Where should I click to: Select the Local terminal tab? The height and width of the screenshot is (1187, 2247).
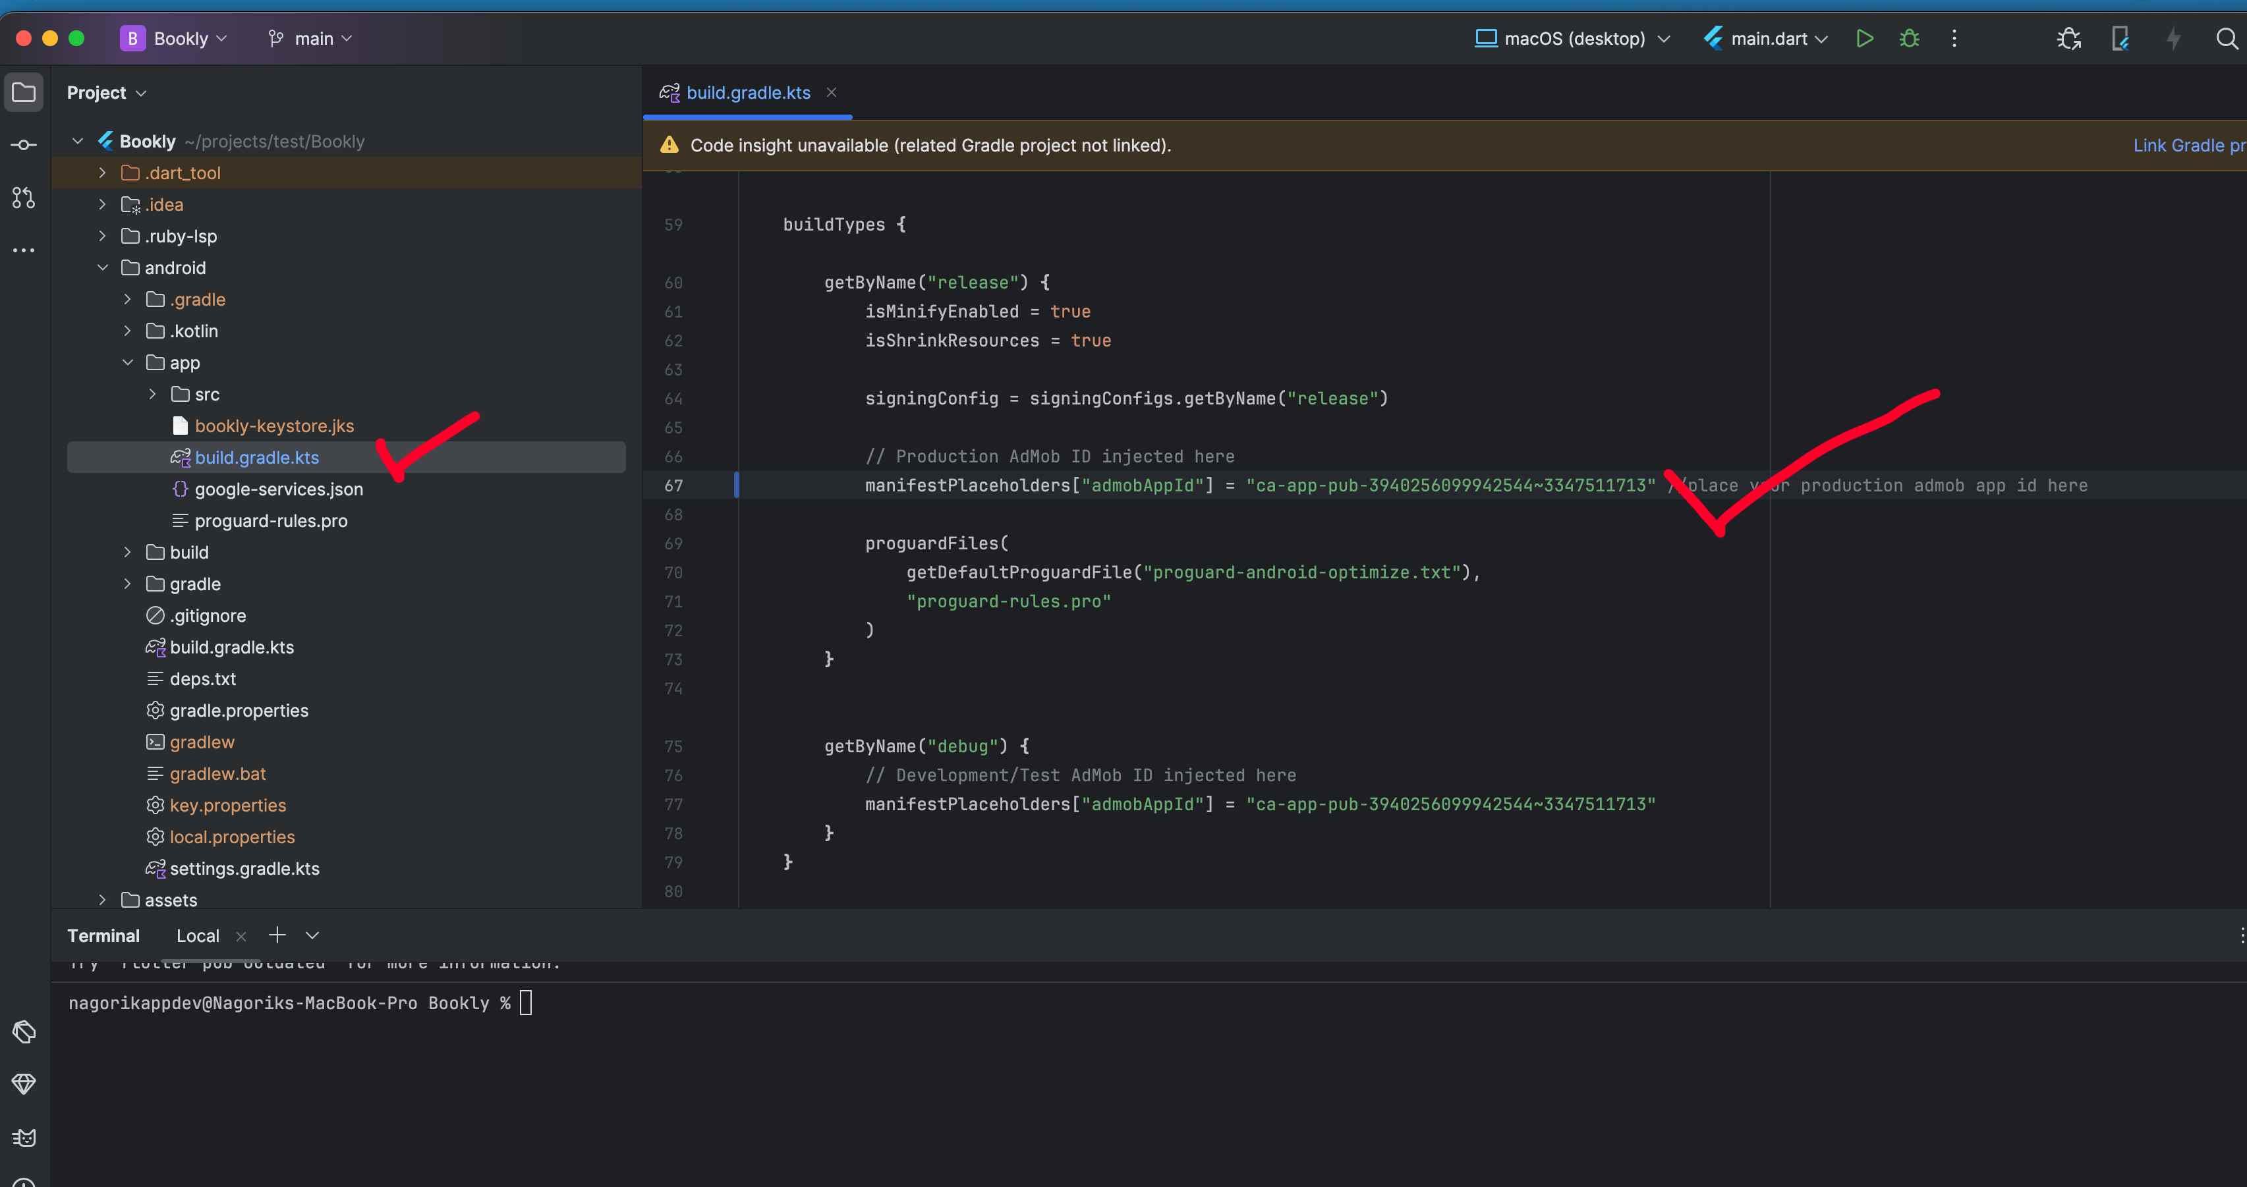198,936
